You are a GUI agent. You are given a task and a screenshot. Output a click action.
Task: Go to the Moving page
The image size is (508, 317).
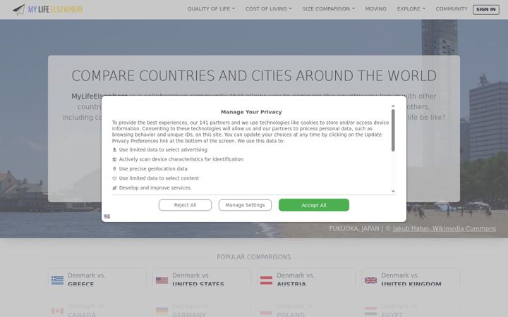pos(376,8)
